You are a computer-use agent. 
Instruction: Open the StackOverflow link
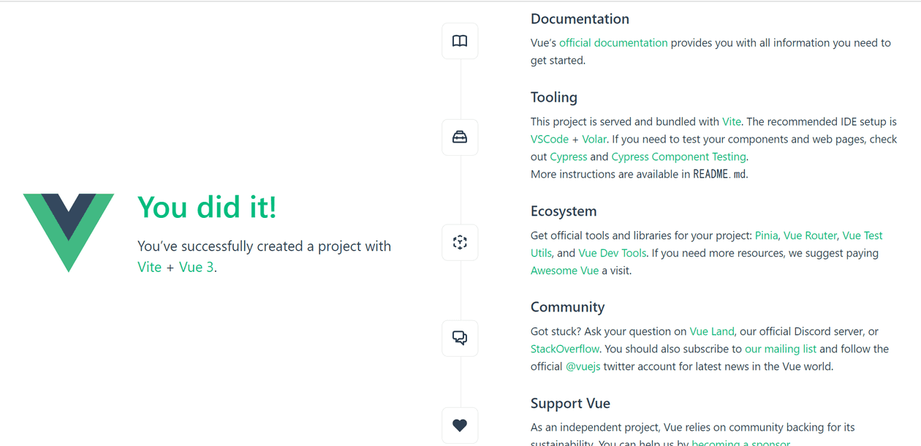[x=564, y=349]
